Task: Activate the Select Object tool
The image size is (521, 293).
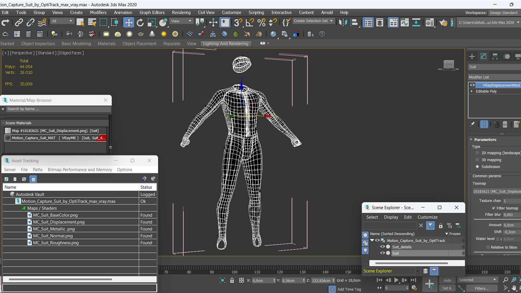Action: click(x=80, y=23)
